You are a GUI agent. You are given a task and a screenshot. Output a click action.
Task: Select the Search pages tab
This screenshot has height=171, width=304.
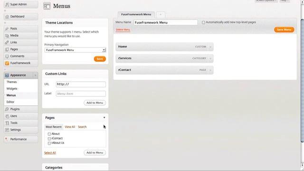(82, 127)
